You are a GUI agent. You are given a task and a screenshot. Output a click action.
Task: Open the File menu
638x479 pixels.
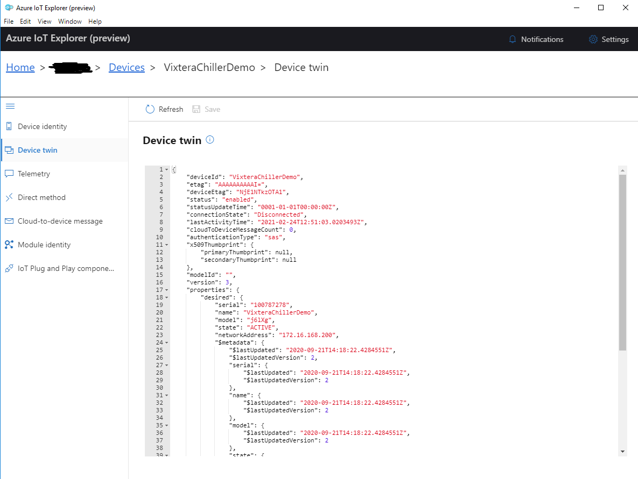(x=9, y=22)
